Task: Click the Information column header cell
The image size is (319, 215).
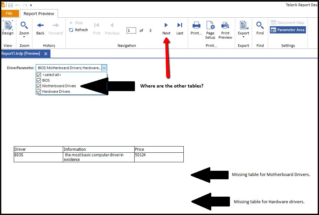Action: pos(99,149)
